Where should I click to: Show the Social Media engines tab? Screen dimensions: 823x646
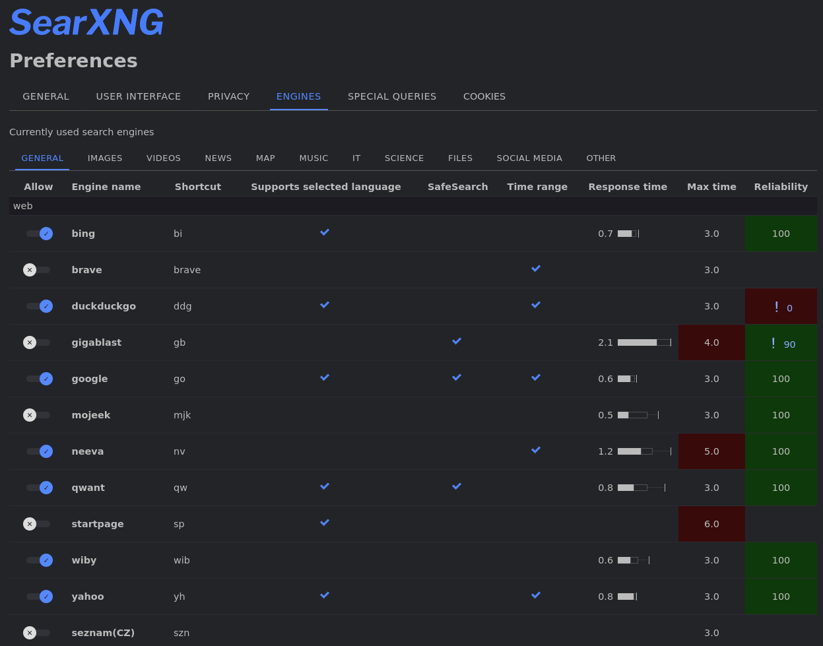point(529,158)
